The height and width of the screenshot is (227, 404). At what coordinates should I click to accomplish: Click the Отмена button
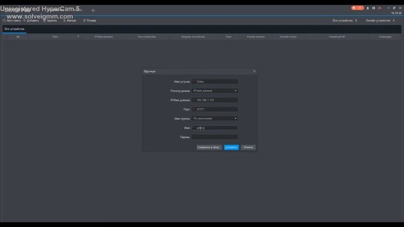(248, 148)
